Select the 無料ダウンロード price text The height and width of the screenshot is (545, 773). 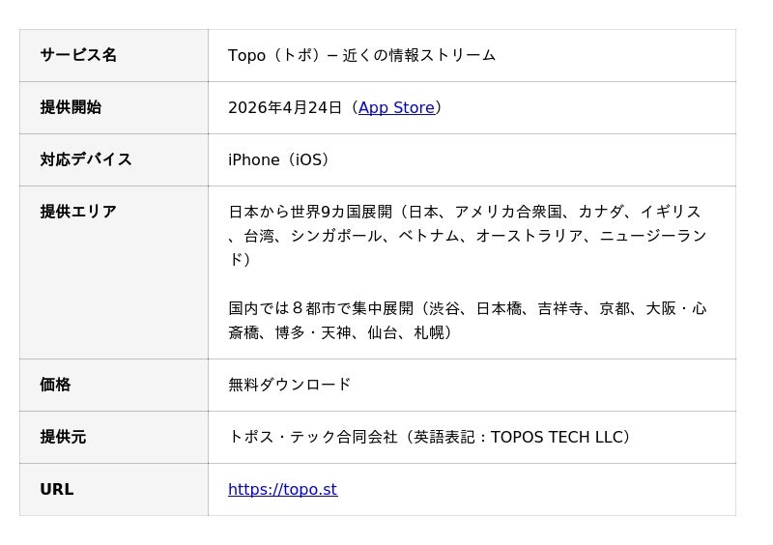pyautogui.click(x=290, y=385)
